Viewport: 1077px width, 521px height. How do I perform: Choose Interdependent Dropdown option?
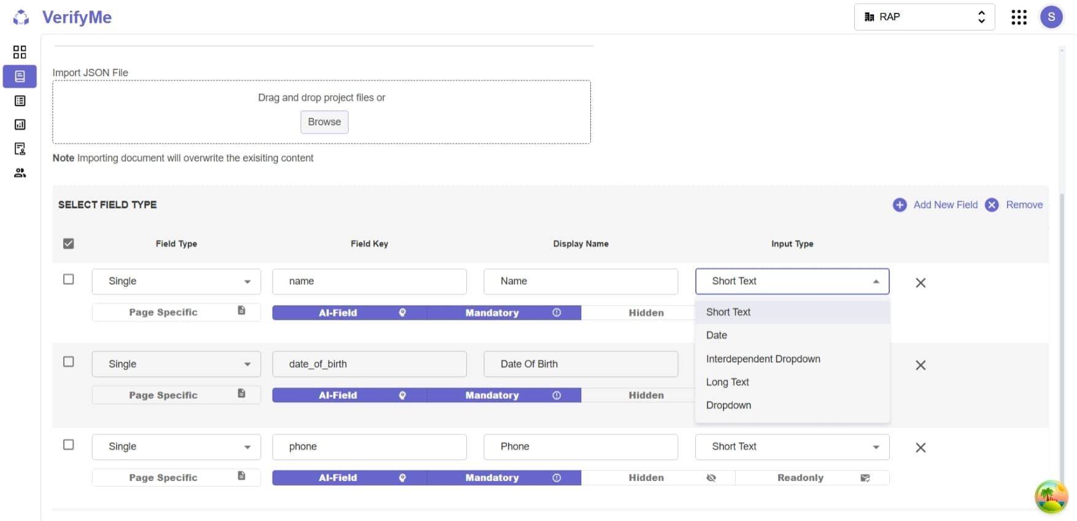tap(792, 358)
